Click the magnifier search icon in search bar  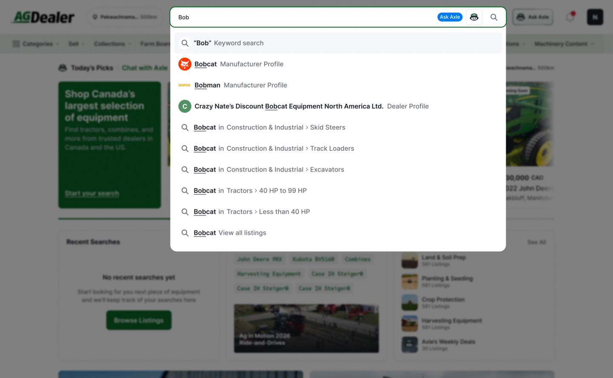494,17
